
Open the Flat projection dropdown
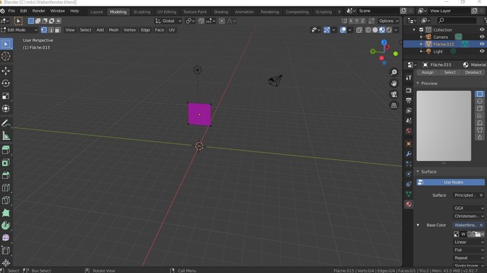[468, 250]
